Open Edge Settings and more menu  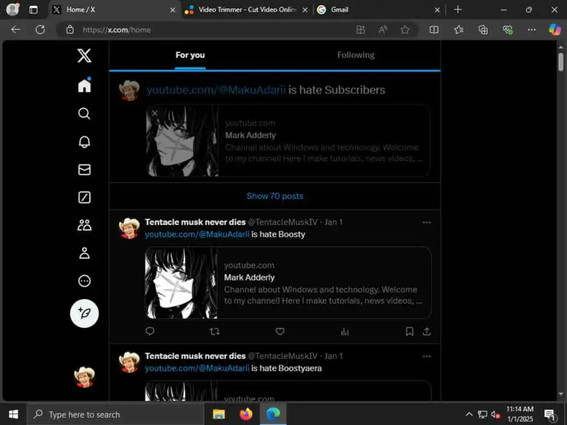532,30
